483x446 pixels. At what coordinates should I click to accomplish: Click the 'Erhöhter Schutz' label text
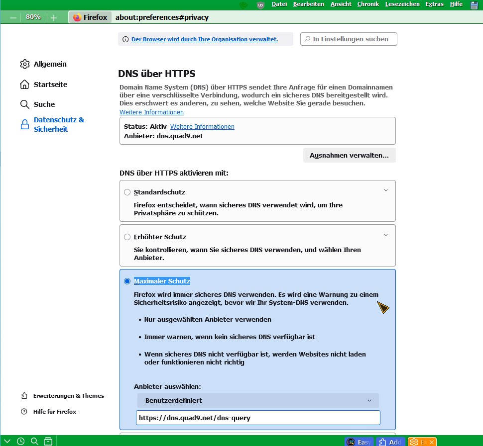160,237
